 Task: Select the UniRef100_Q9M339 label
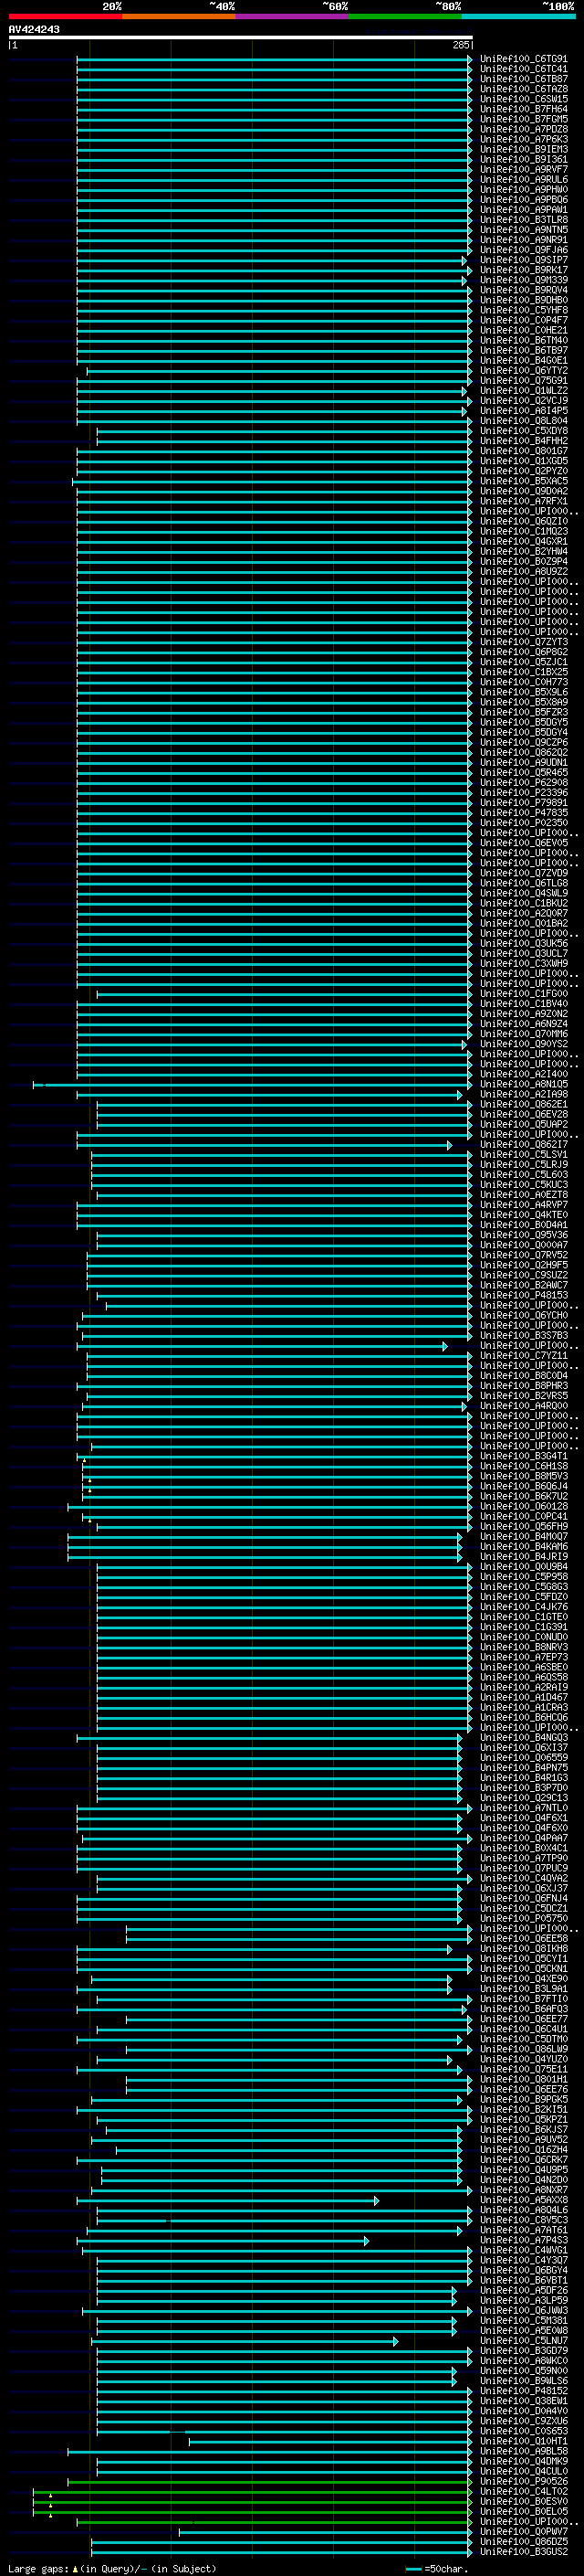coord(523,280)
